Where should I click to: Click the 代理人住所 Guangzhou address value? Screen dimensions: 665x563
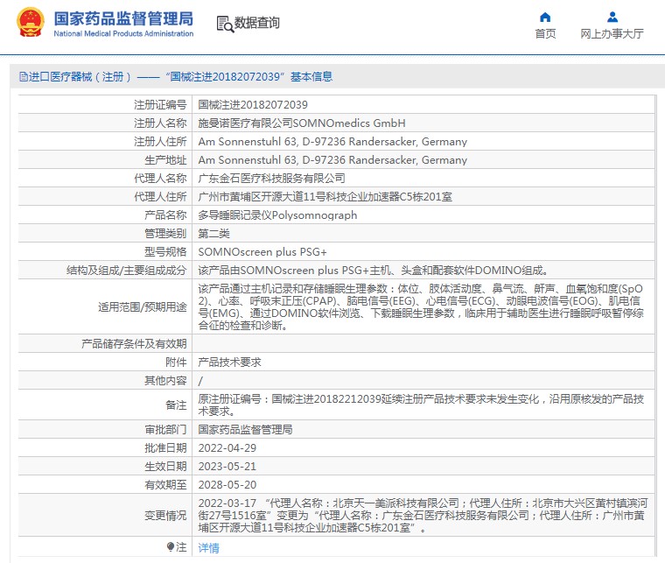325,197
